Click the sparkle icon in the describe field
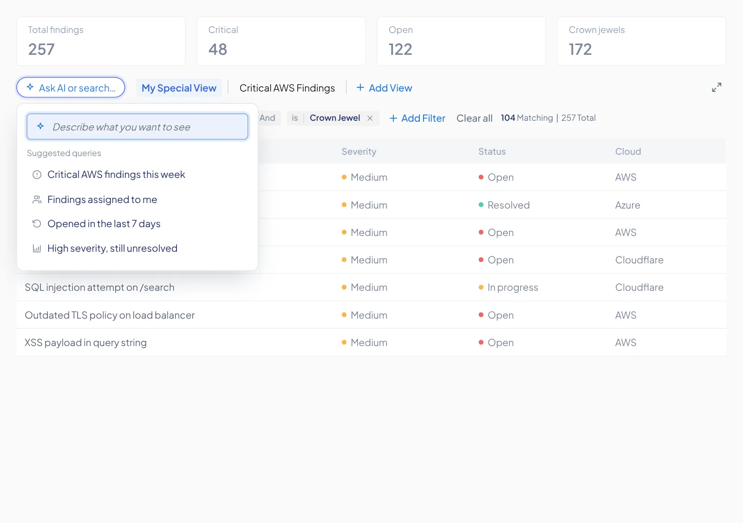Viewport: 743px width, 523px height. pos(40,126)
